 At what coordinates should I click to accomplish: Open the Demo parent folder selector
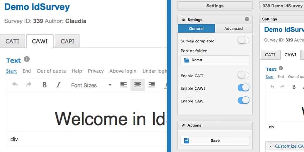(215, 60)
